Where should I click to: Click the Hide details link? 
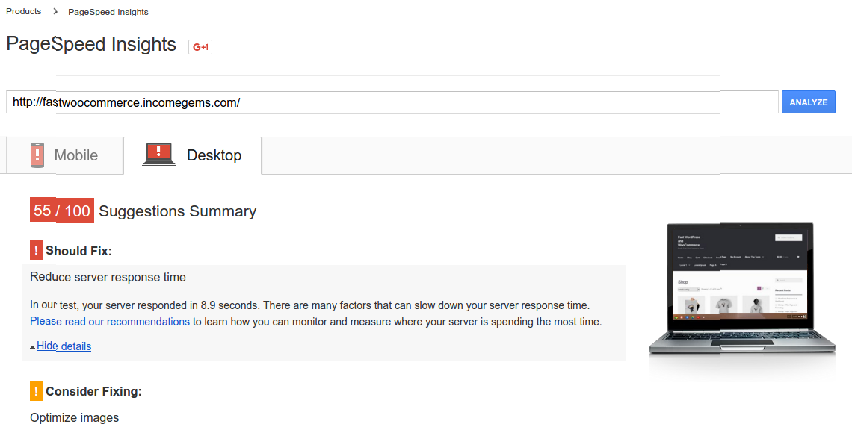pos(64,346)
